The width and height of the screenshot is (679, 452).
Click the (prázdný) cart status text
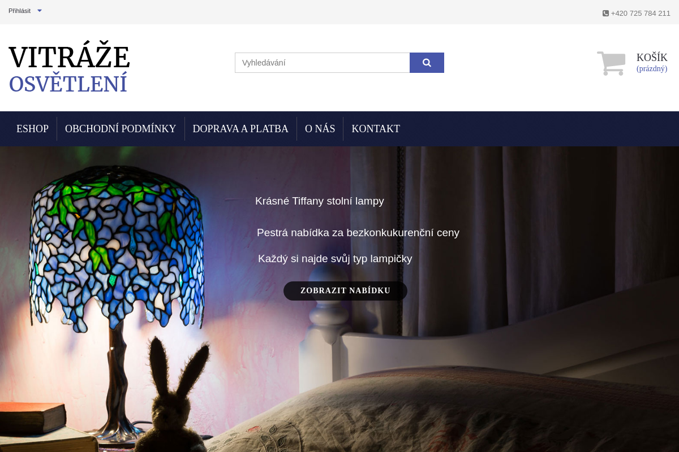coord(652,69)
